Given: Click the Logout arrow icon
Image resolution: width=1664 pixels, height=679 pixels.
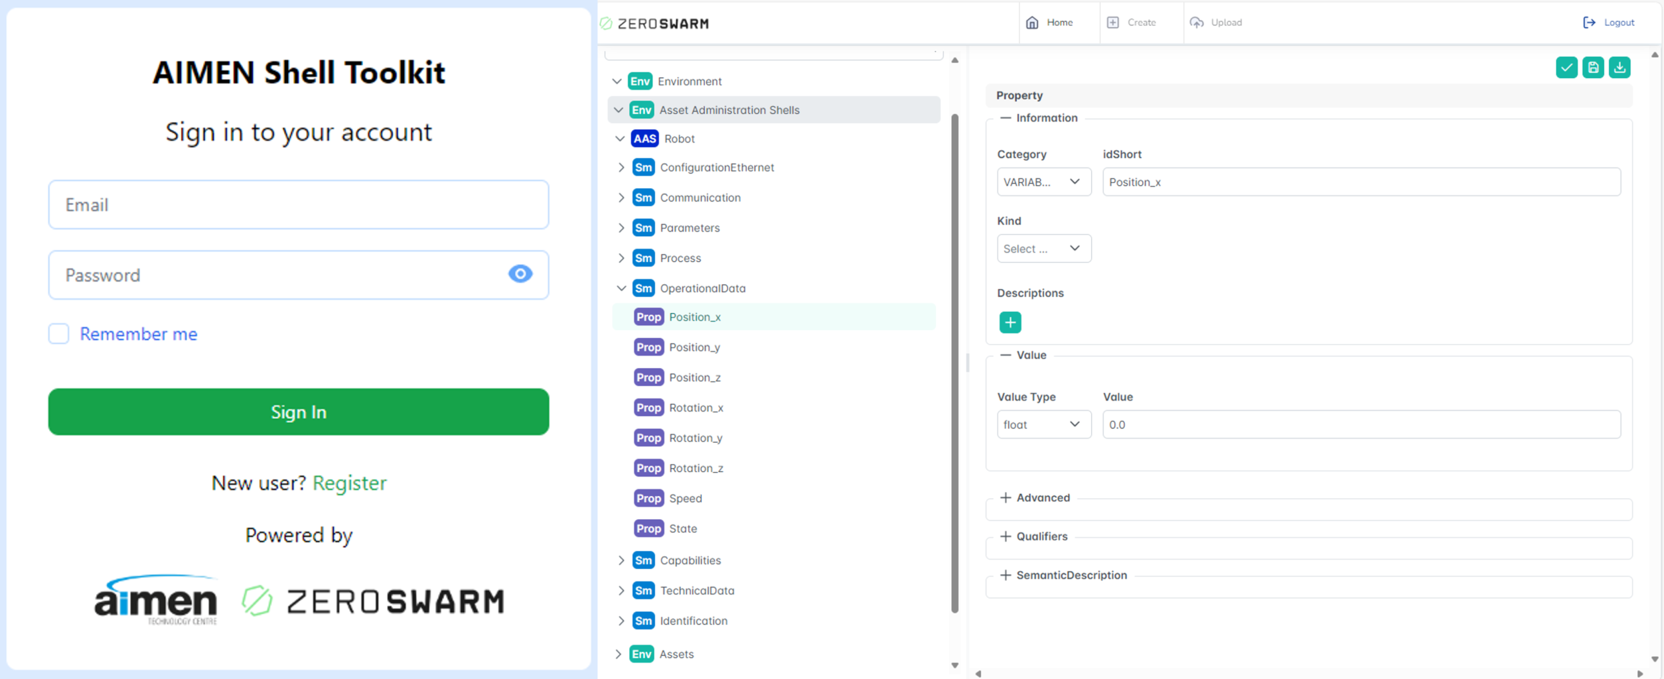Looking at the screenshot, I should click(1588, 23).
